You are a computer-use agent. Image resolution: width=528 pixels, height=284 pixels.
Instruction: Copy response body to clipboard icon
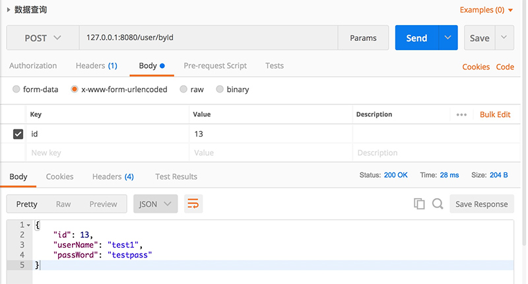coord(419,204)
